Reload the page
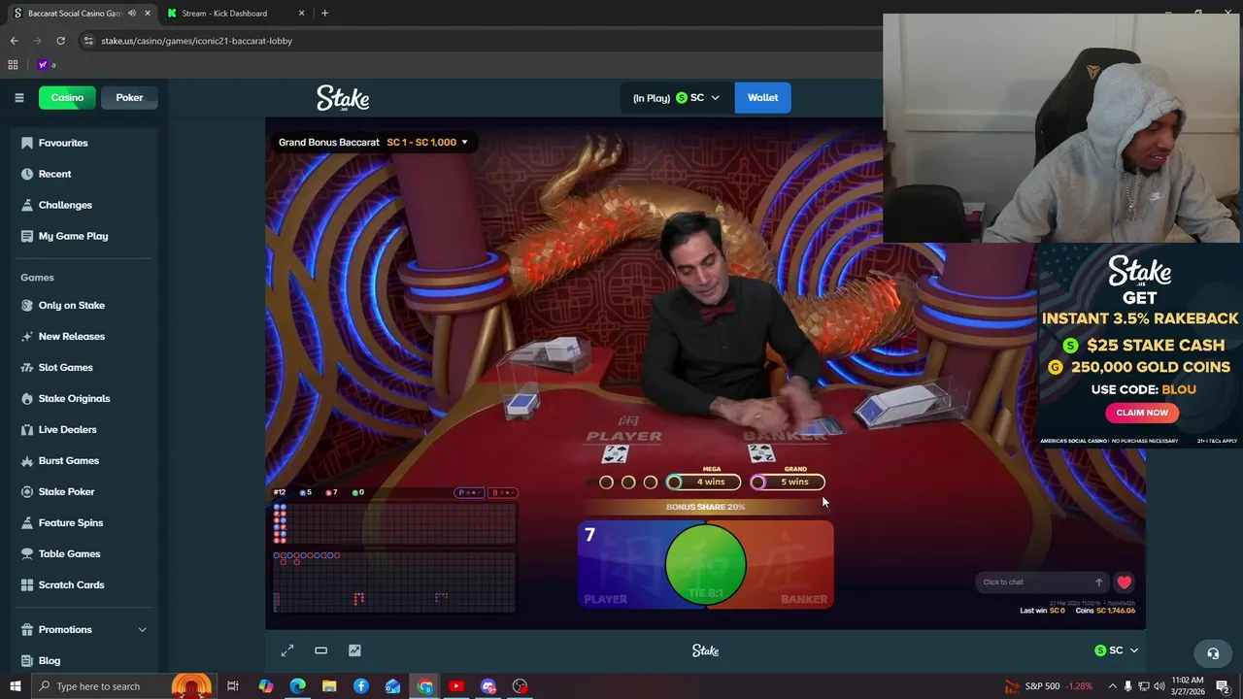The height and width of the screenshot is (699, 1243). point(60,41)
